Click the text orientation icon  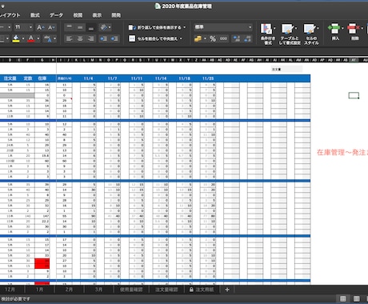point(103,27)
